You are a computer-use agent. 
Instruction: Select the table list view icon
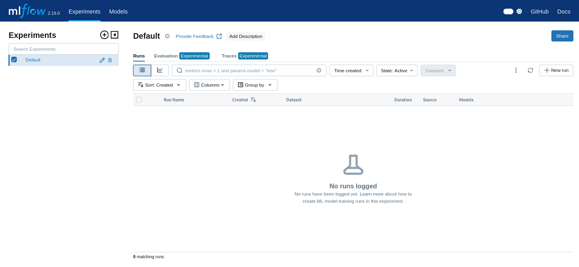(x=142, y=70)
